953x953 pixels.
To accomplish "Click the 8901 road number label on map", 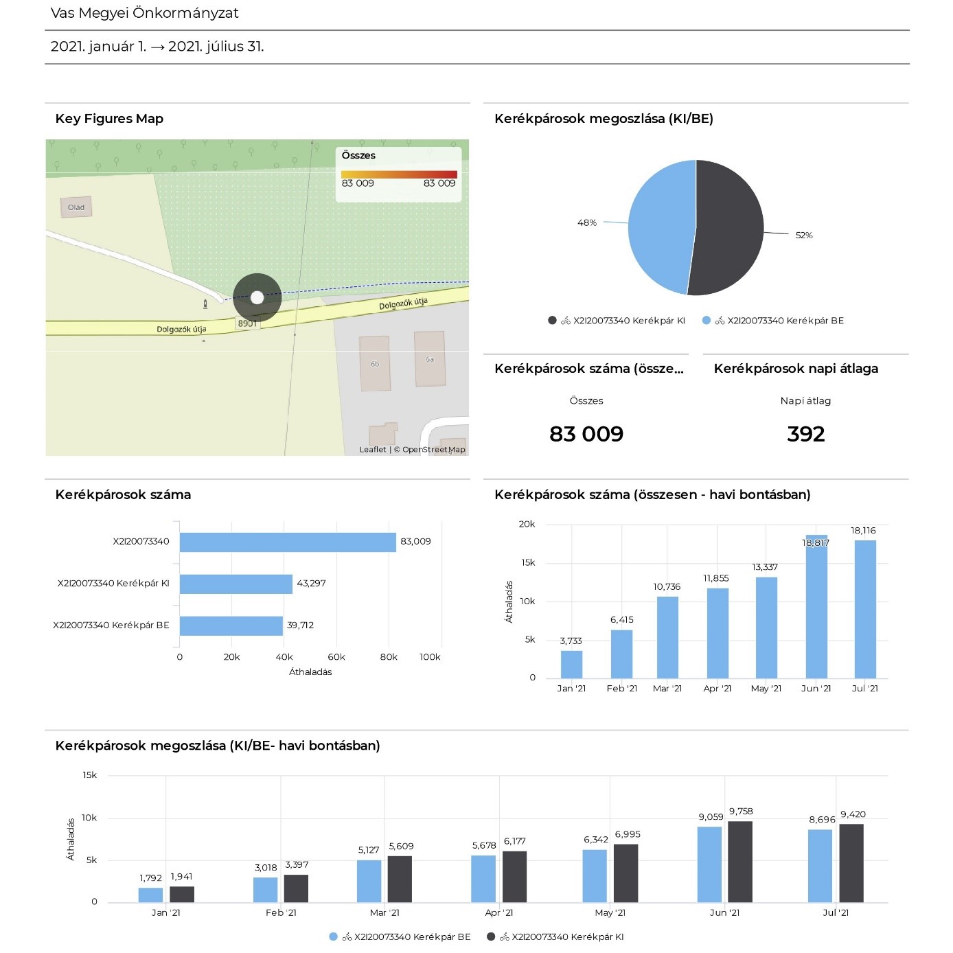I will 247,323.
